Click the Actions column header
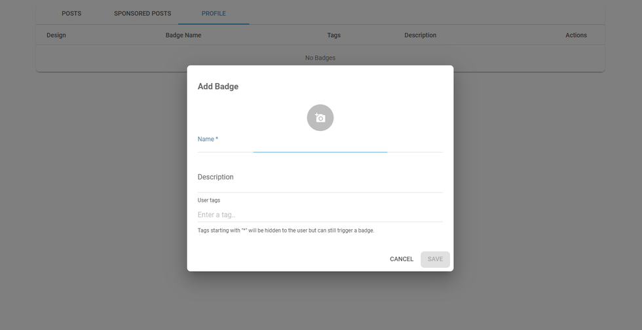The height and width of the screenshot is (330, 642). 576,35
